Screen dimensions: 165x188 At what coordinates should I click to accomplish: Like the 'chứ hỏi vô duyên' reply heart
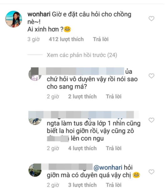[151, 76]
